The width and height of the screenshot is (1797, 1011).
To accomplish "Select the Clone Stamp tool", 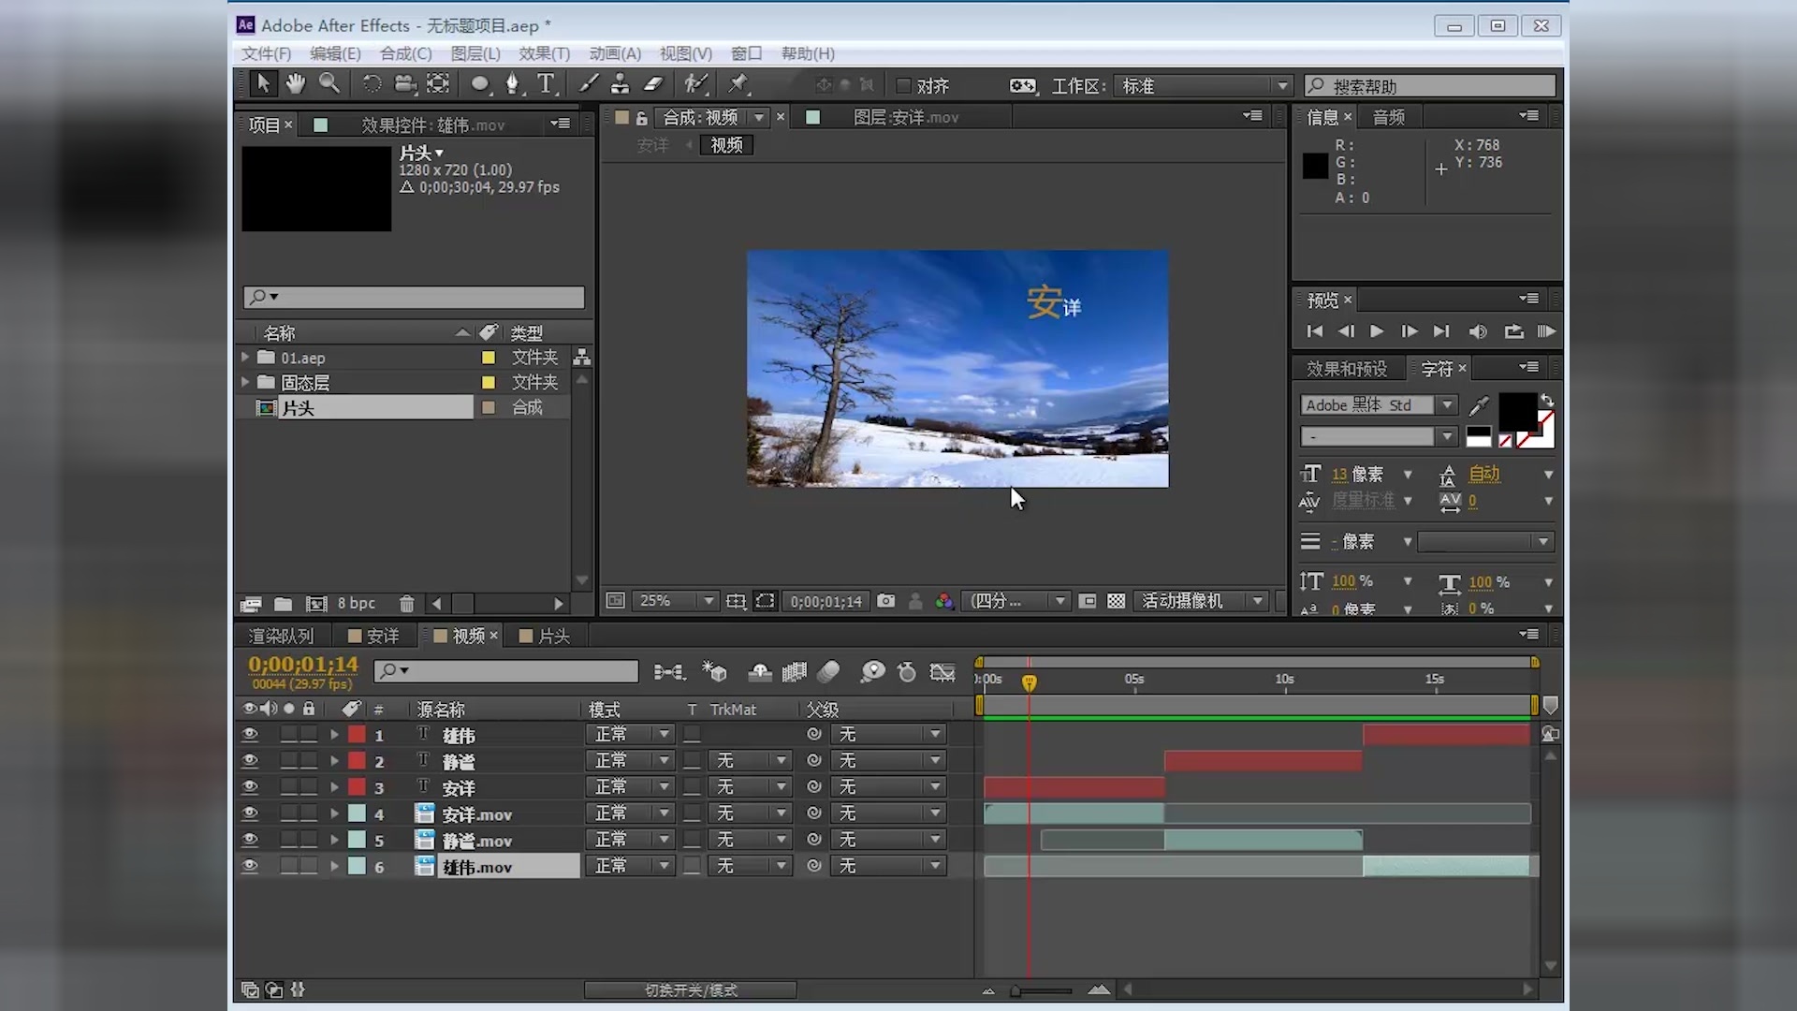I will pos(620,84).
